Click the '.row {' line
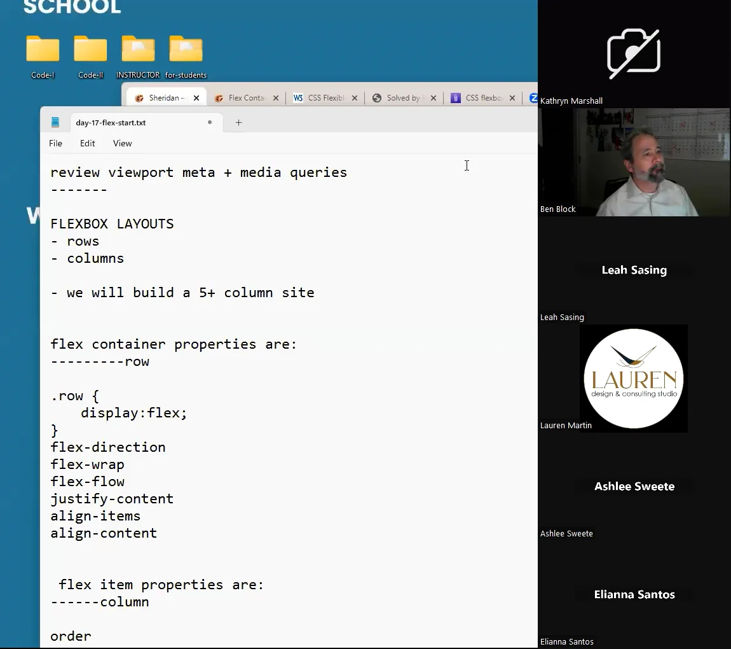Image resolution: width=731 pixels, height=649 pixels. (x=74, y=396)
